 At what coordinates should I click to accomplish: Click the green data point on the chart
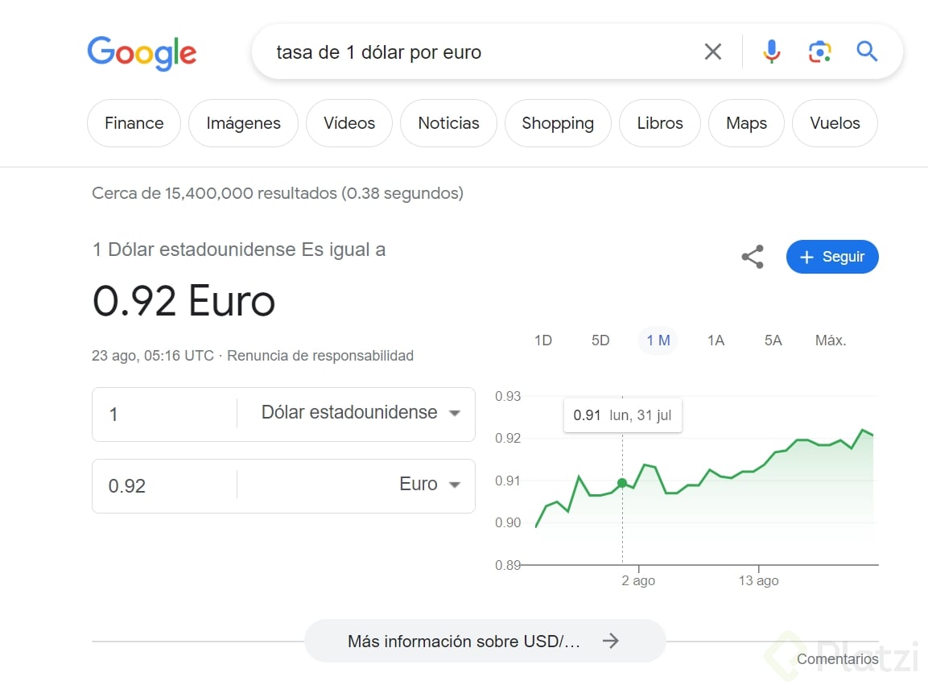coord(622,483)
